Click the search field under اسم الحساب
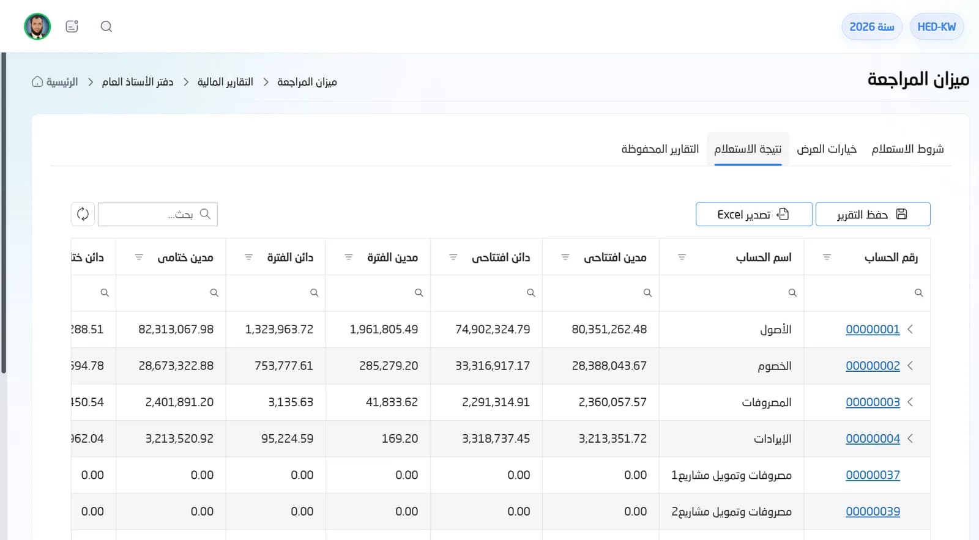Screen dimensions: 979x540 732,293
